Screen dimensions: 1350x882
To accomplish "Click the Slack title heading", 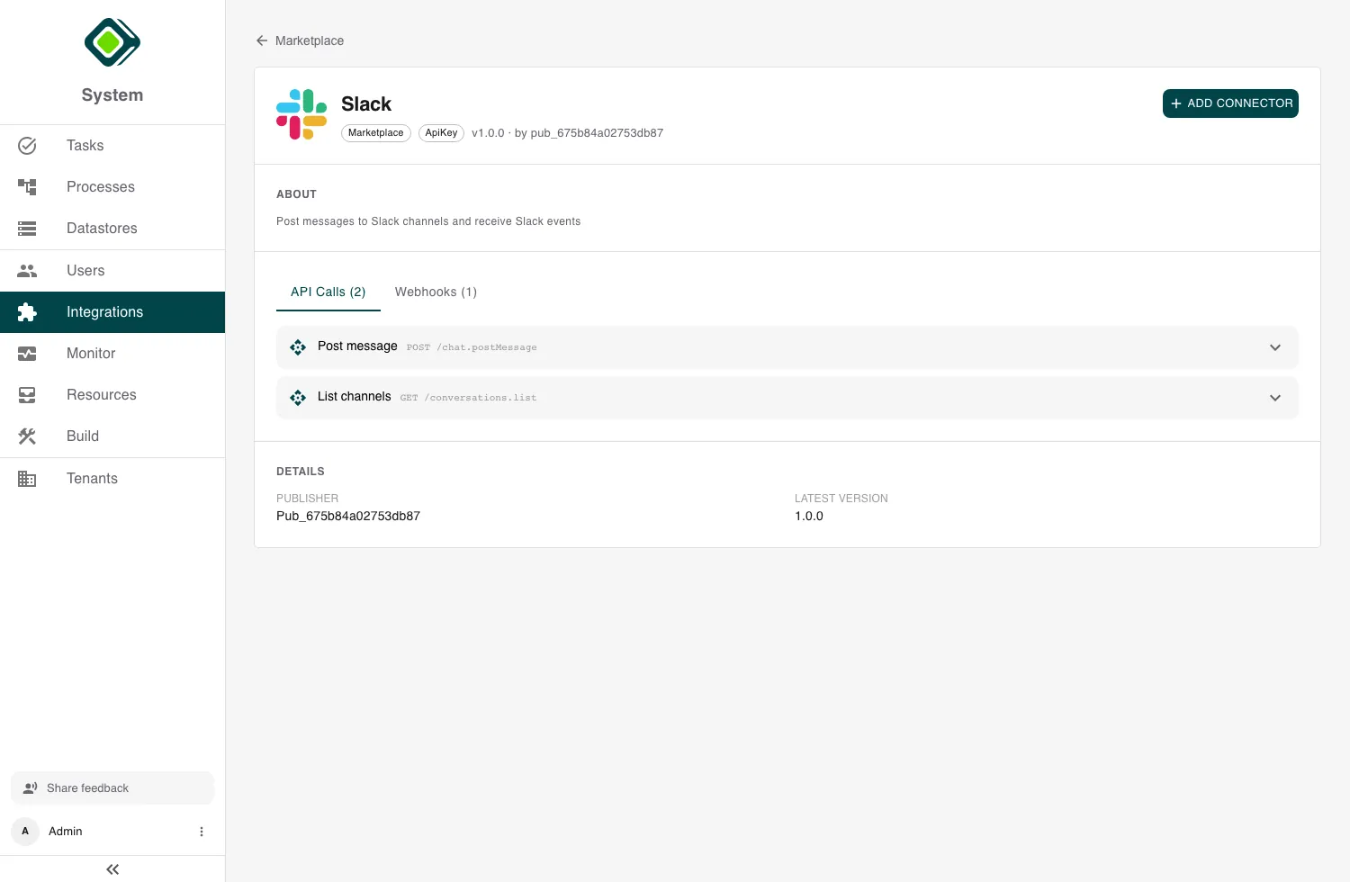I will click(366, 104).
